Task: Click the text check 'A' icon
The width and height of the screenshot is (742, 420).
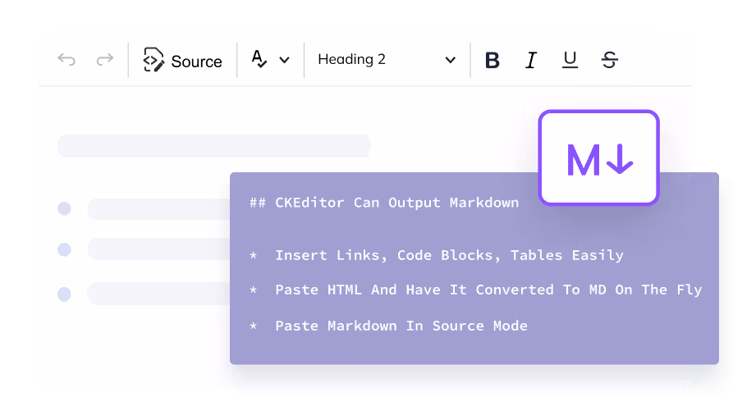Action: (259, 59)
